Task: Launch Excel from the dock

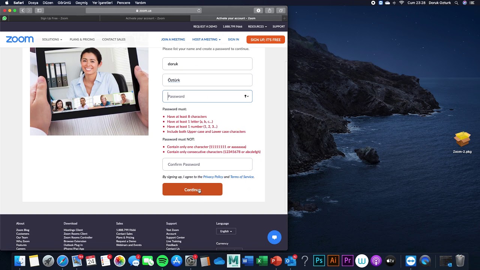Action: click(x=262, y=261)
